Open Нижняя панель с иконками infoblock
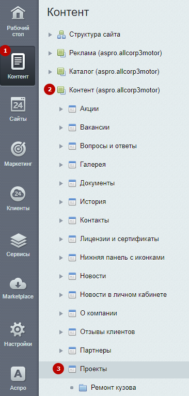189x396 pixels. 122,258
